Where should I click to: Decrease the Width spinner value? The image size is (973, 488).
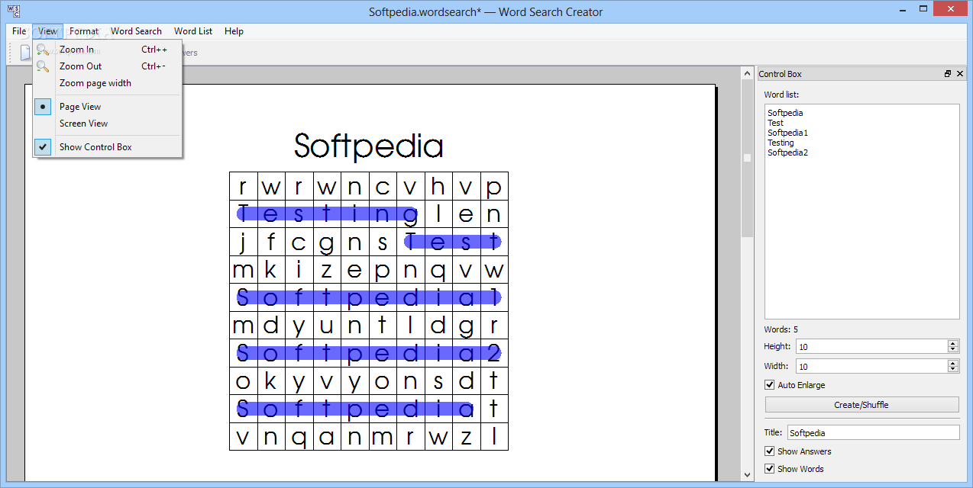(952, 369)
